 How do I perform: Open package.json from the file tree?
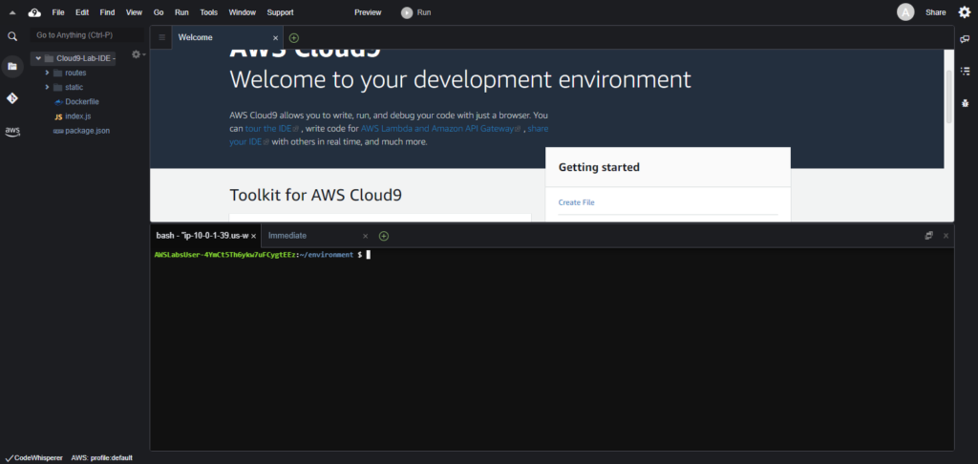87,131
